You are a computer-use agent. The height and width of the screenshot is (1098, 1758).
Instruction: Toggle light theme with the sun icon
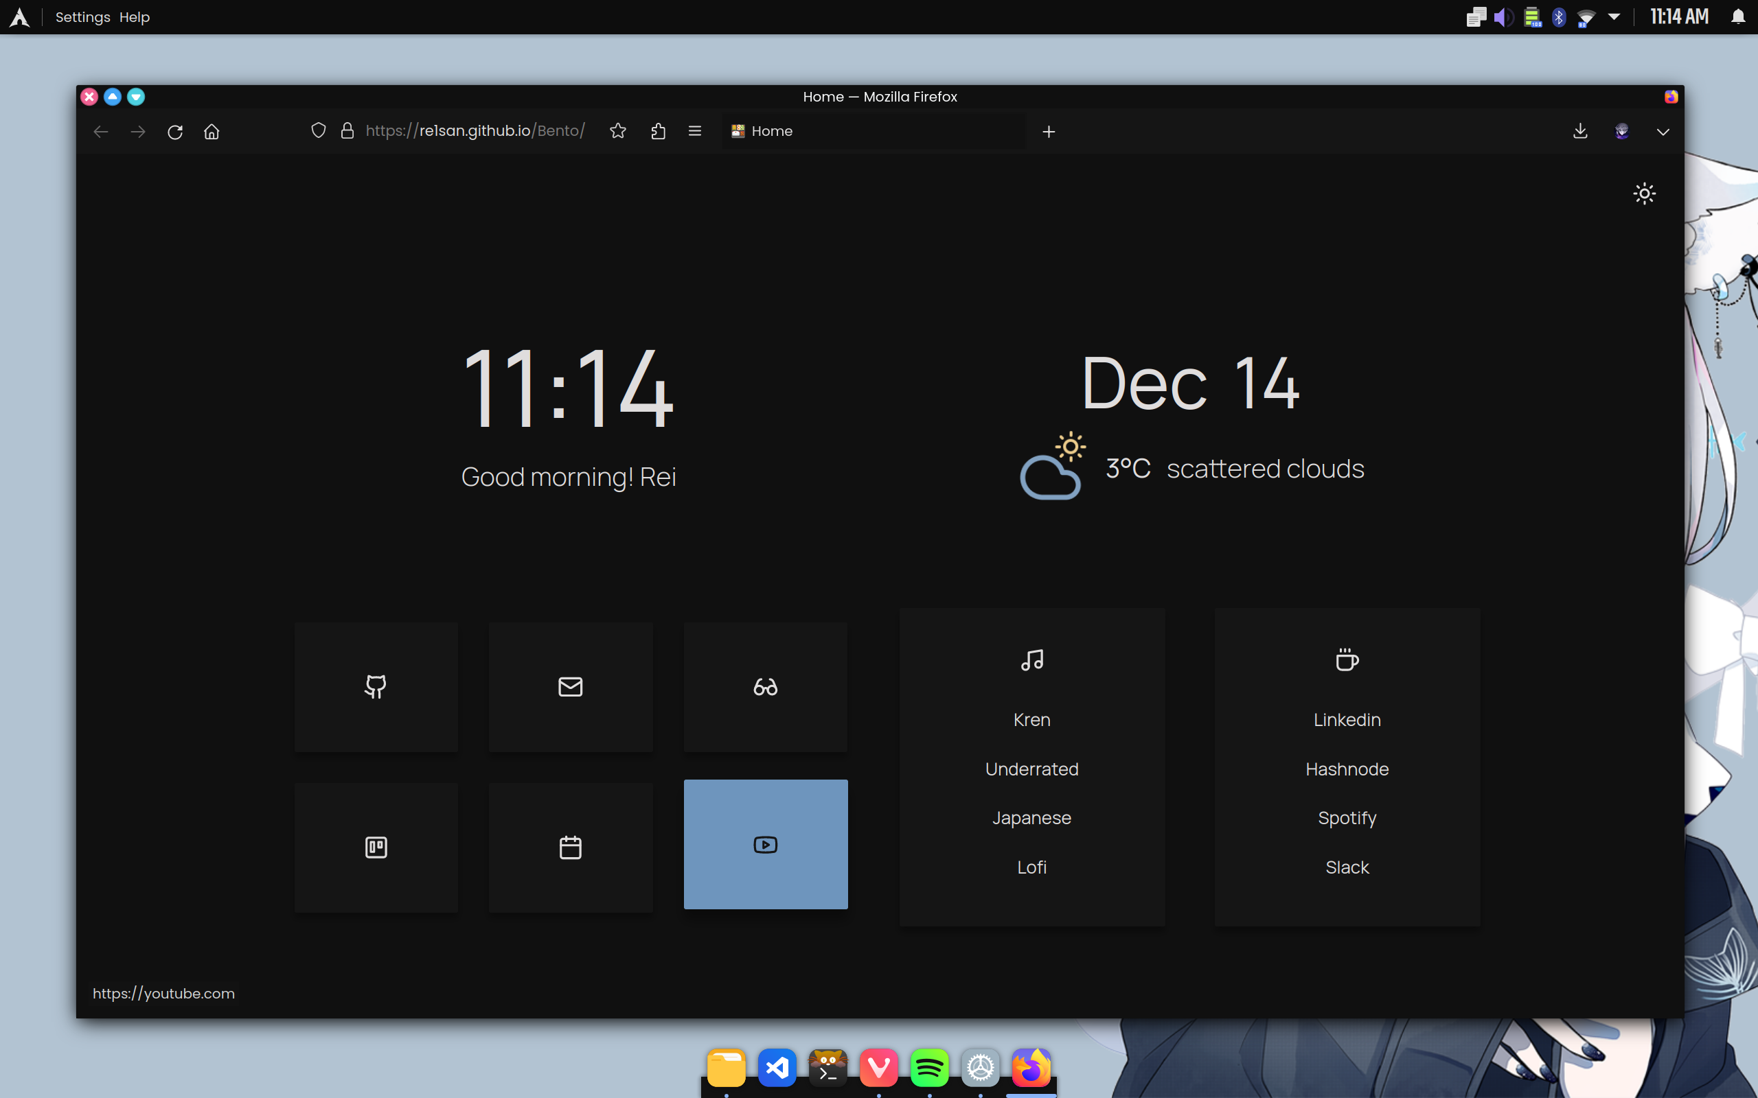pos(1644,193)
